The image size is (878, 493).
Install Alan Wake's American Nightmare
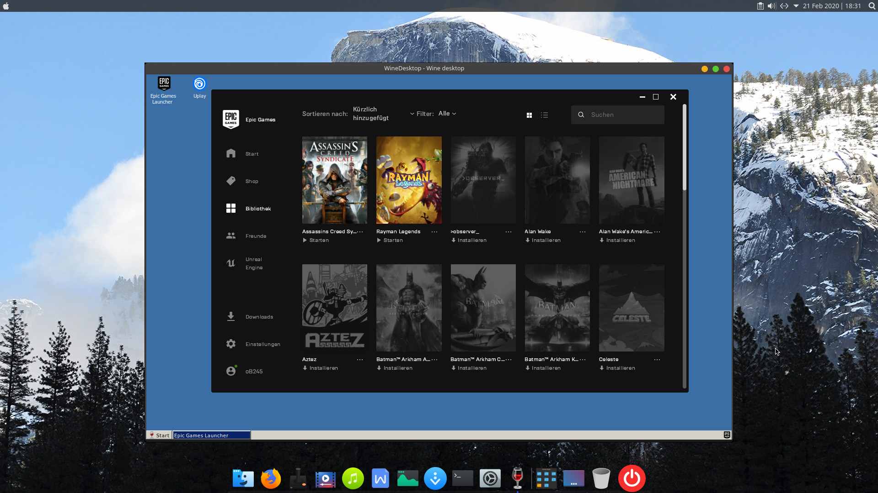pos(617,240)
